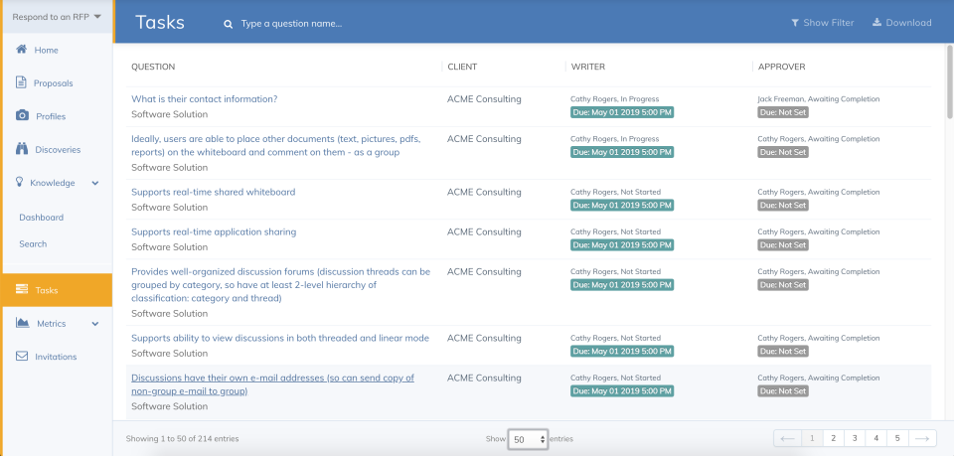This screenshot has width=954, height=456.
Task: Open Invitations via the envelope icon
Action: 22,357
